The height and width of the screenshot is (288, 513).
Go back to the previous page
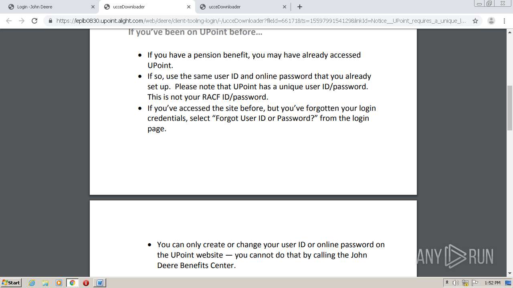click(9, 21)
